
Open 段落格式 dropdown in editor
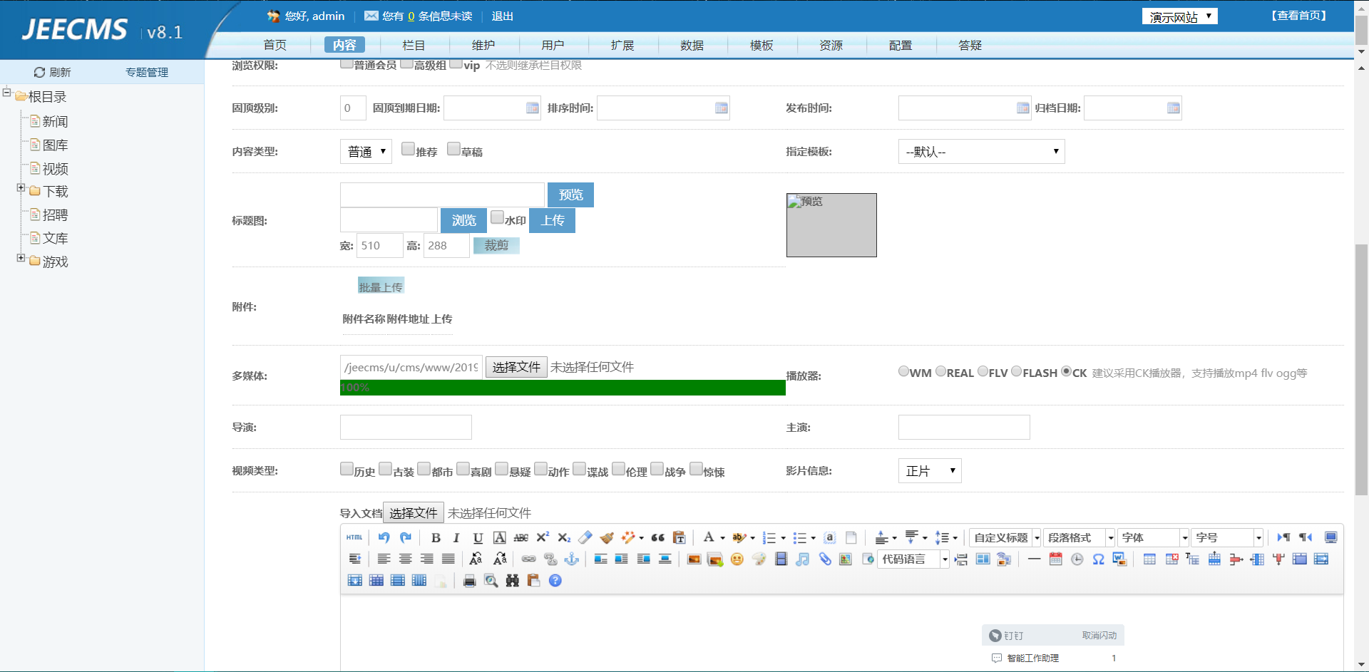(1080, 537)
